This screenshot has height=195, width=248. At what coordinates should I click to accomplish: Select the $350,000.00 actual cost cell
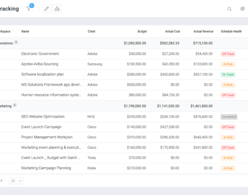coord(170,74)
